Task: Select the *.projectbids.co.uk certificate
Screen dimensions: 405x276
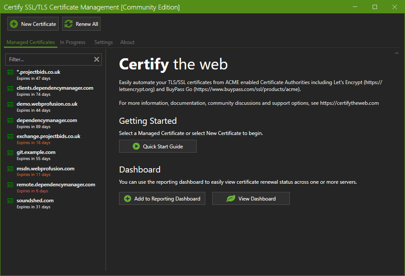Action: 38,72
